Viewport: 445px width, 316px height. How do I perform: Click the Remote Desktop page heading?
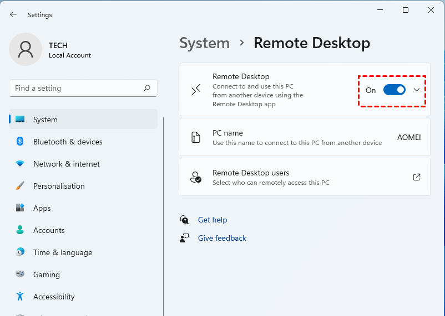coord(312,43)
